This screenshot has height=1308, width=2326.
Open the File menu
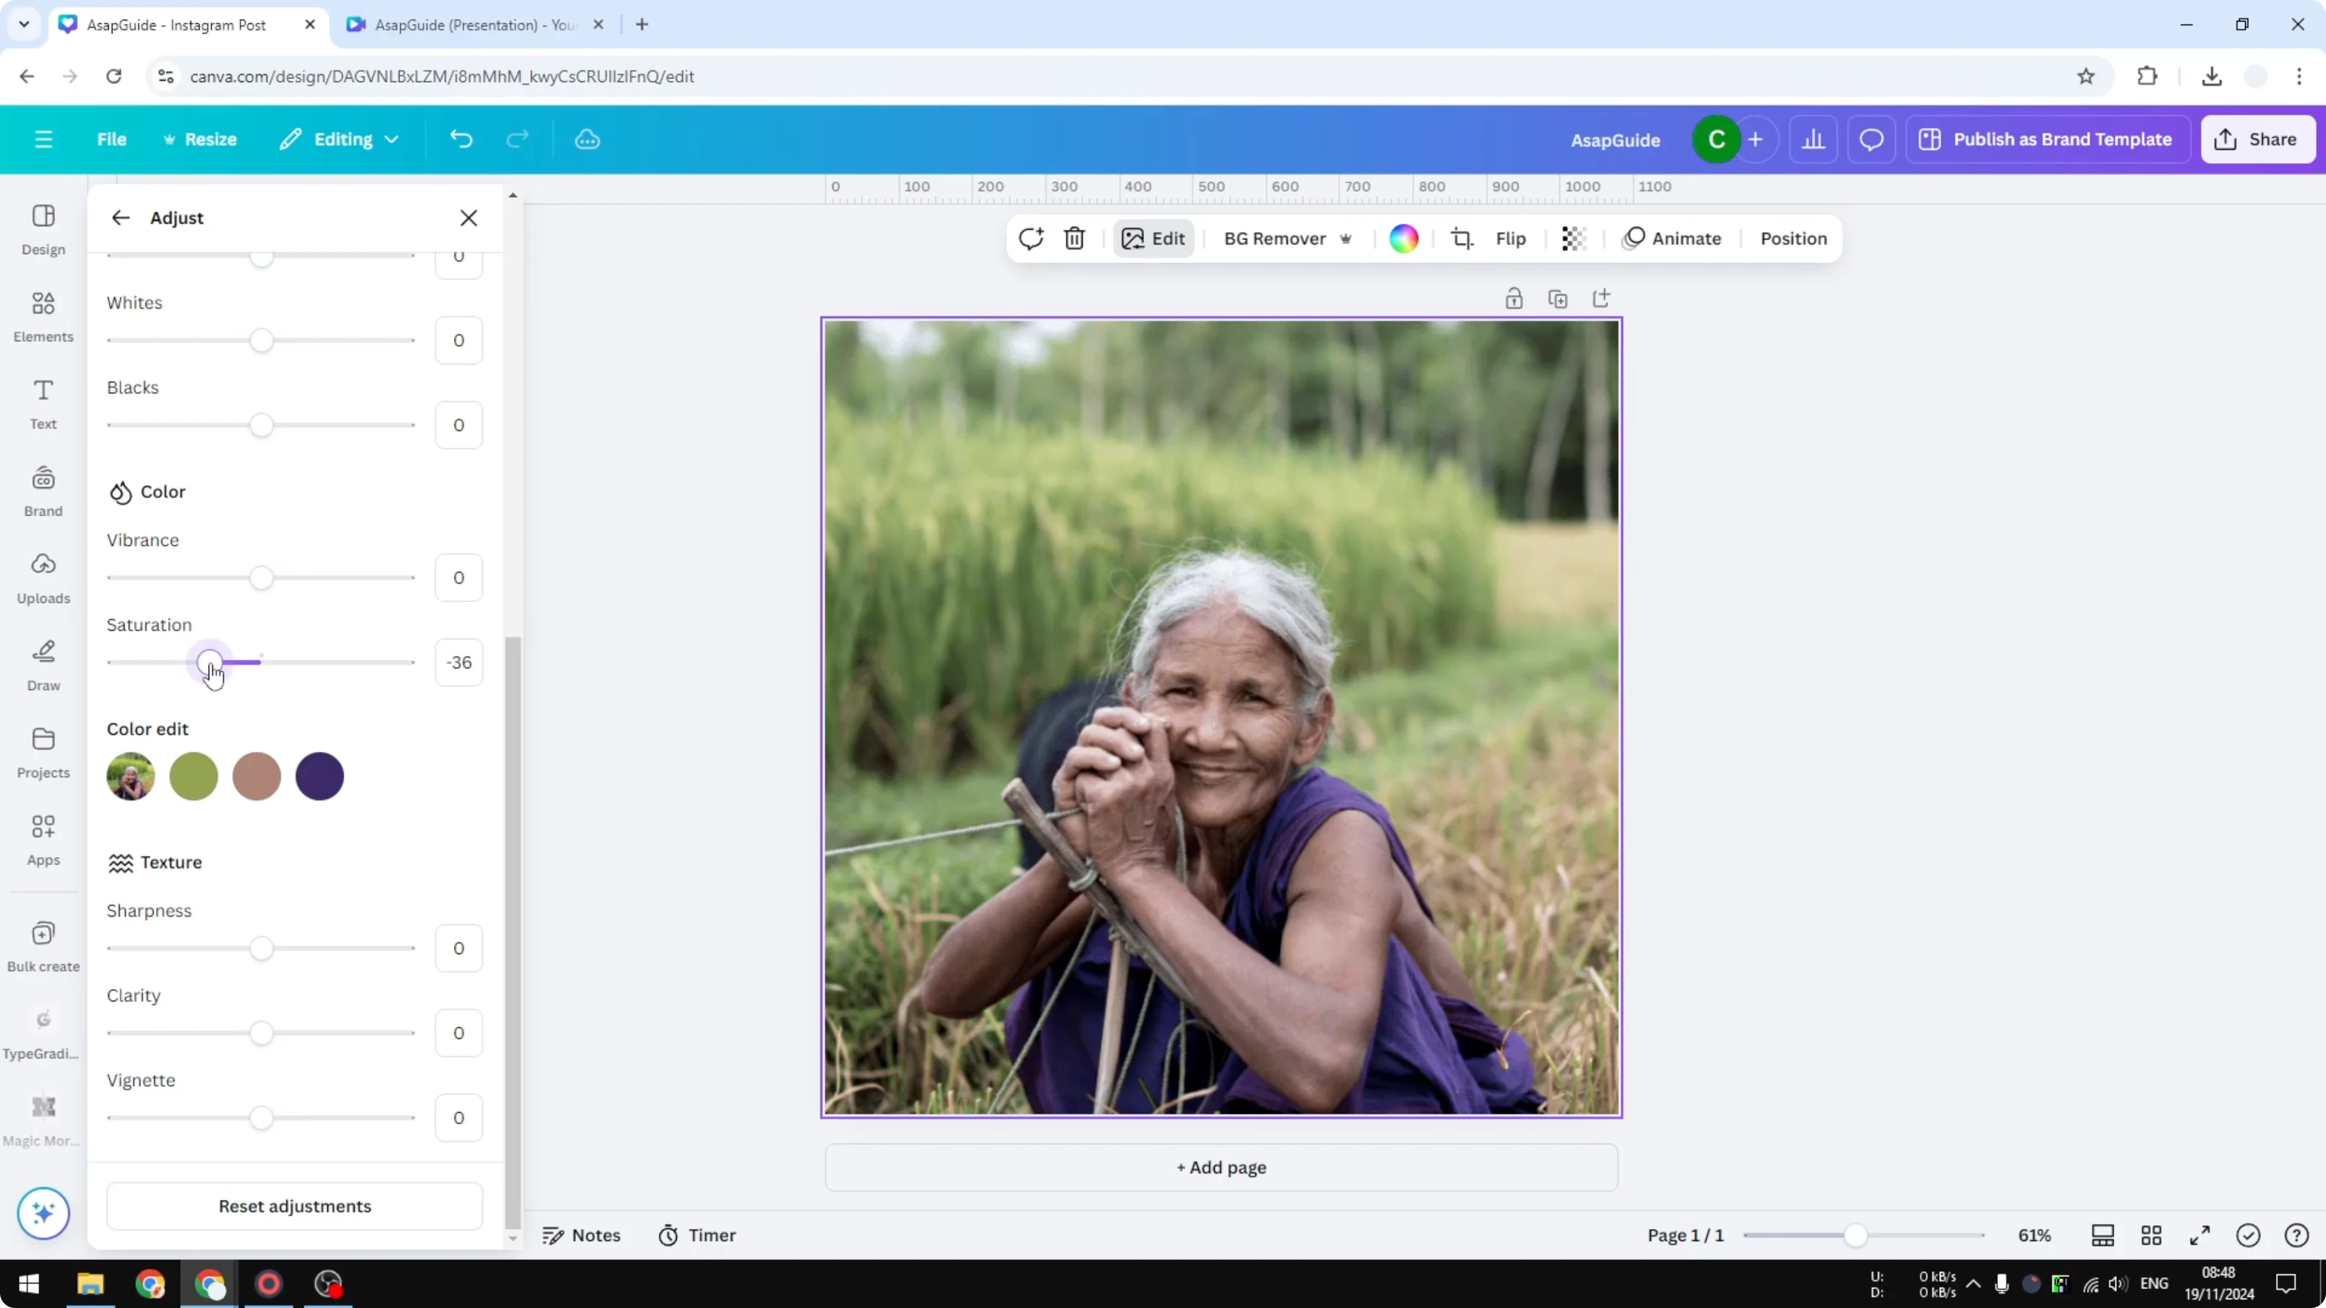pos(112,139)
